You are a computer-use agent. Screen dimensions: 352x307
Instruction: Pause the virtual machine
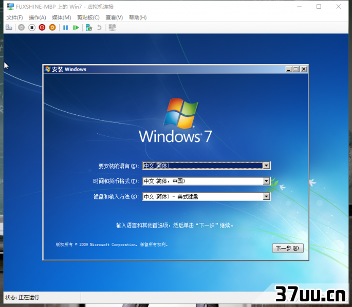tap(66, 28)
